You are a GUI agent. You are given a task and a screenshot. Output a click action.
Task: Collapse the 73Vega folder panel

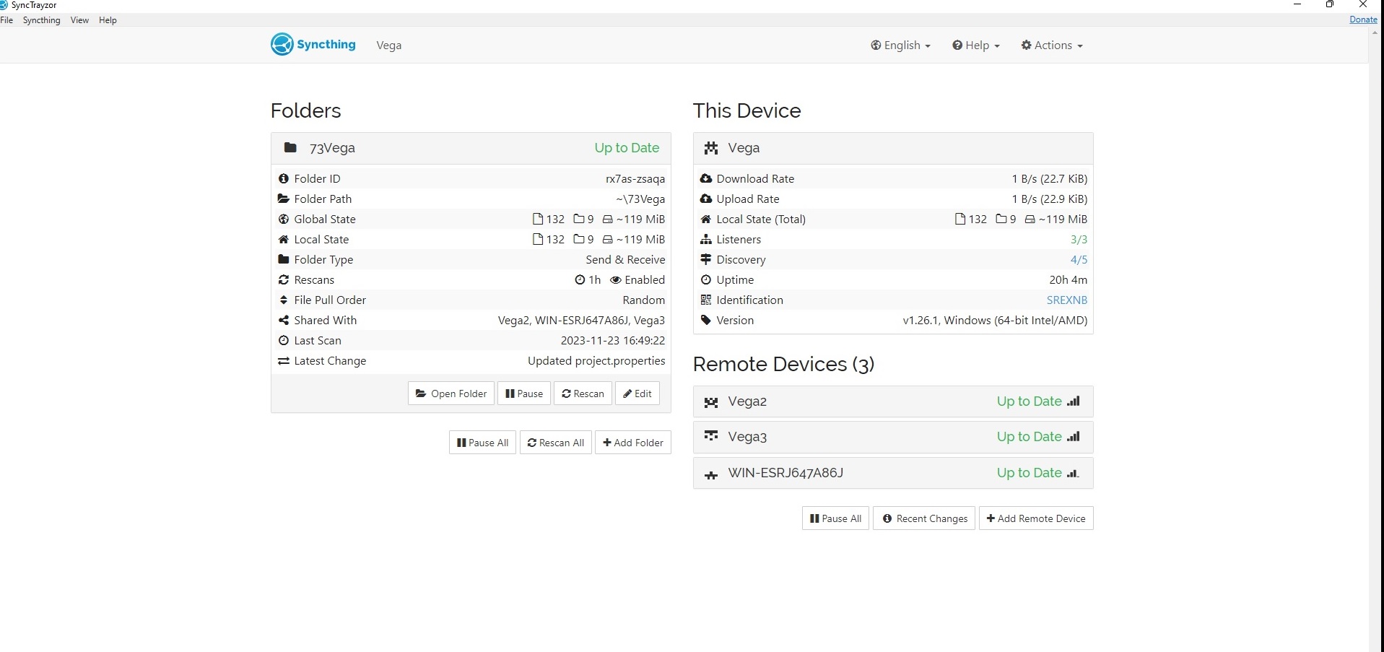[x=471, y=148]
